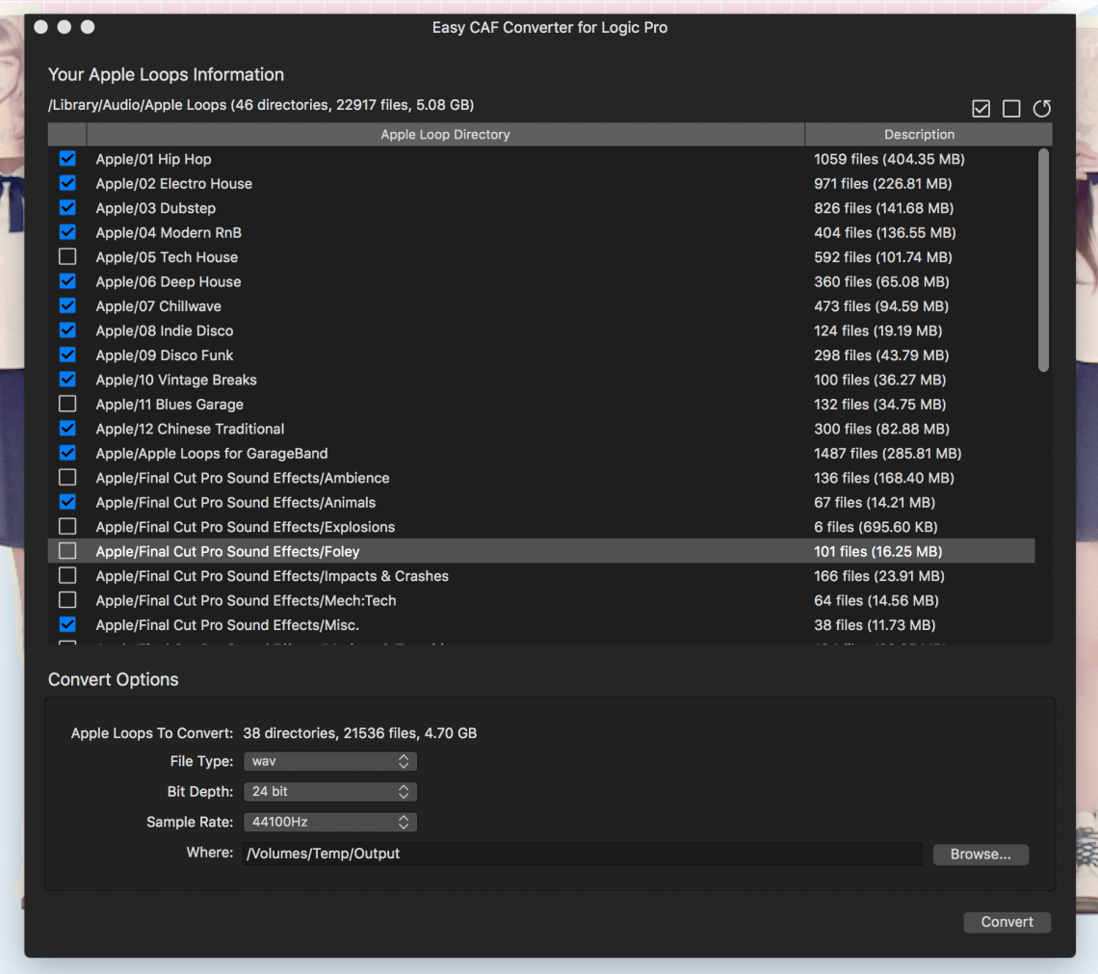The image size is (1098, 974).
Task: Click the select all directories icon
Action: click(980, 109)
